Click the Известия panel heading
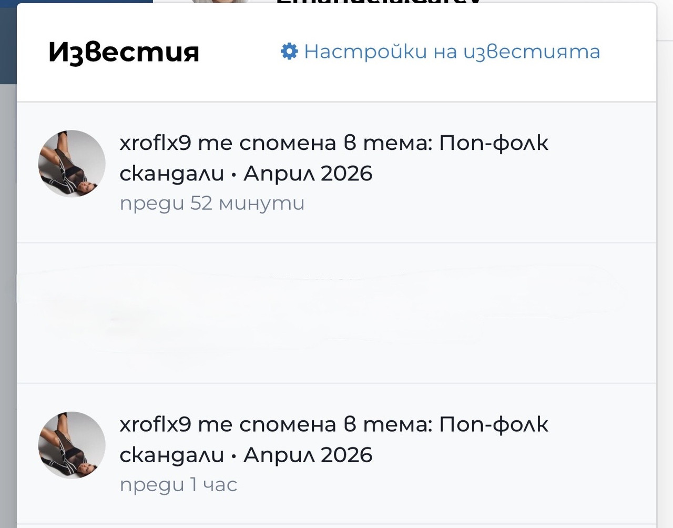The width and height of the screenshot is (673, 528). [x=124, y=52]
